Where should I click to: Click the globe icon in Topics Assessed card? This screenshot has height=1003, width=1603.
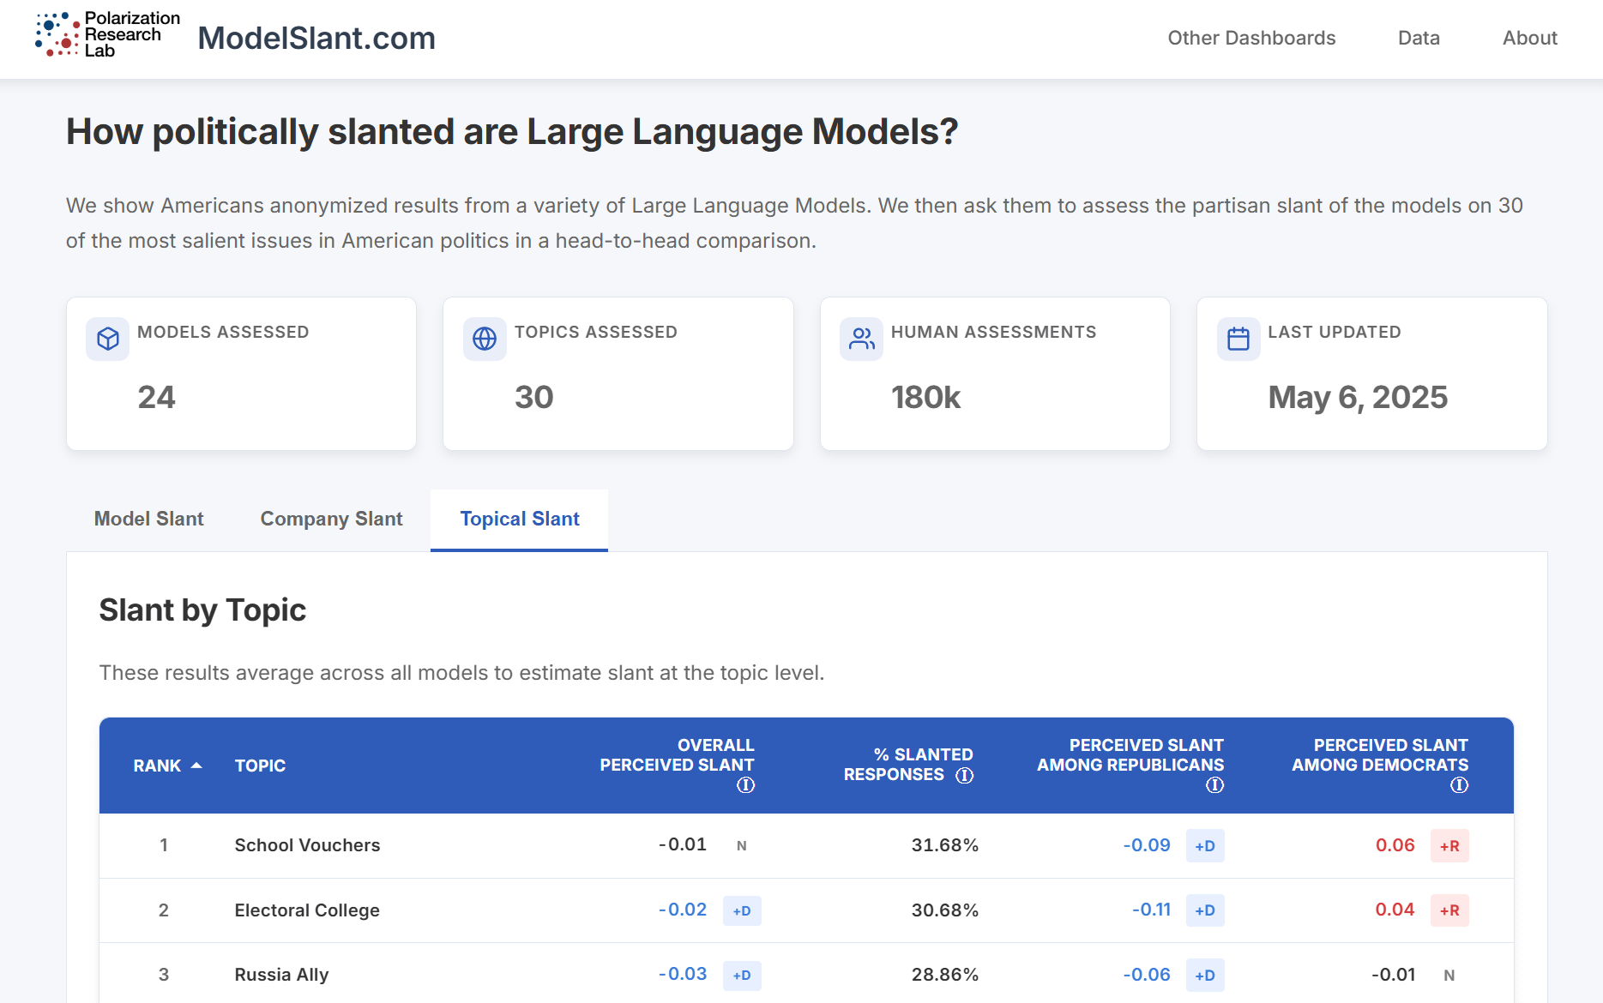pyautogui.click(x=485, y=339)
